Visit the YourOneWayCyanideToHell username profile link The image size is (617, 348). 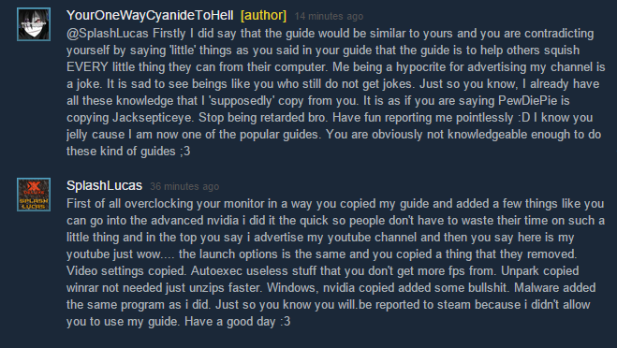pyautogui.click(x=150, y=16)
